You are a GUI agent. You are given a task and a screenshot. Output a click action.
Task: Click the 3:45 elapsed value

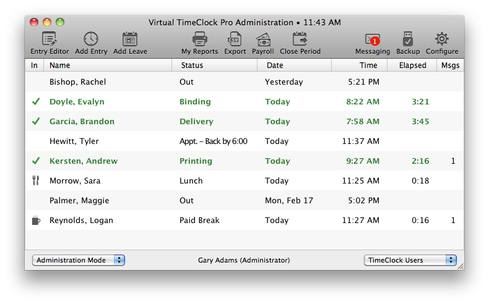(x=420, y=121)
